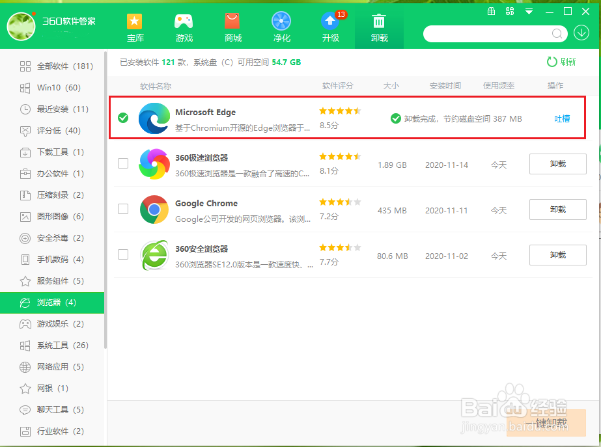This screenshot has height=447, width=601.
Task: Select 办公软件 (1) category
Action: (52, 174)
